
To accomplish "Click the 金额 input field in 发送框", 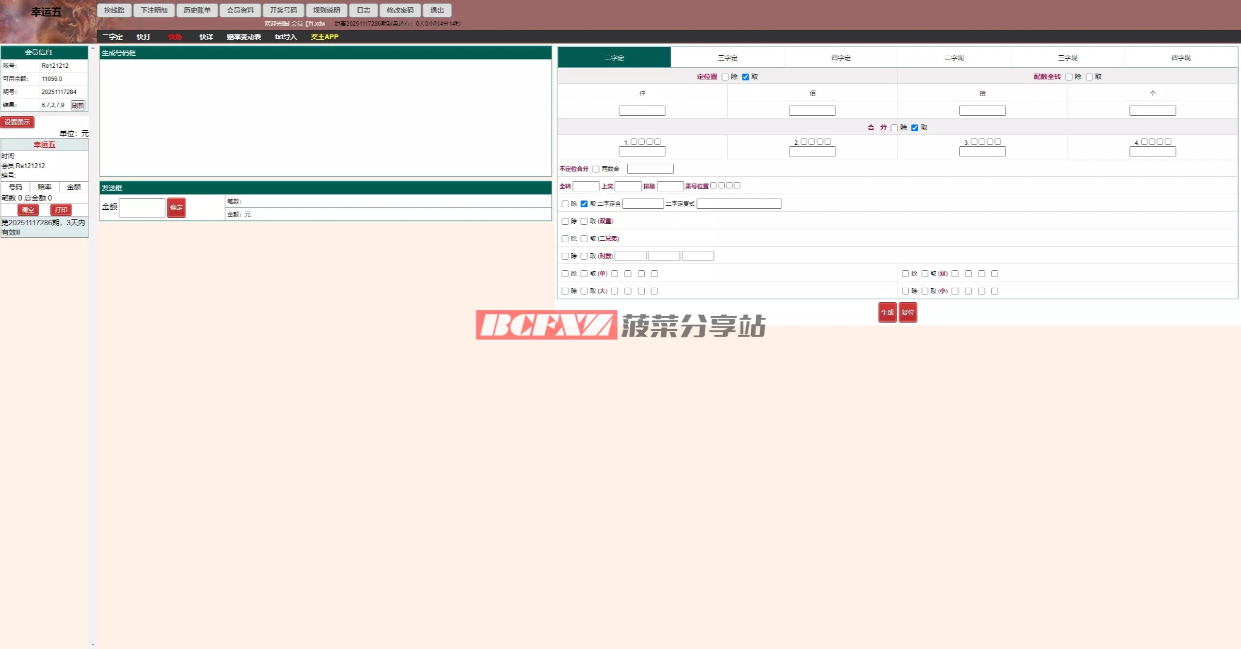I will [x=142, y=207].
